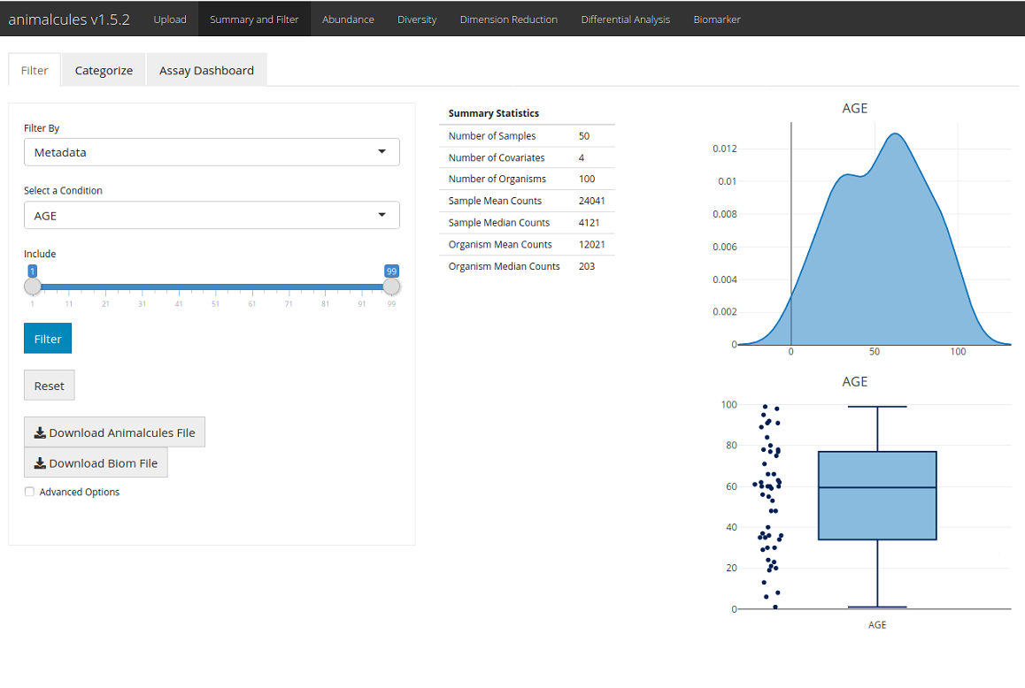Click the Reset button
Screen dimensions: 1025x688
pos(49,386)
